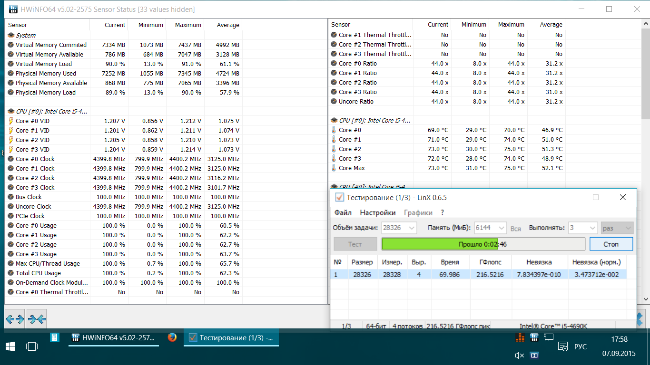Open the Файл menu in LinX
The height and width of the screenshot is (365, 650).
(x=343, y=212)
